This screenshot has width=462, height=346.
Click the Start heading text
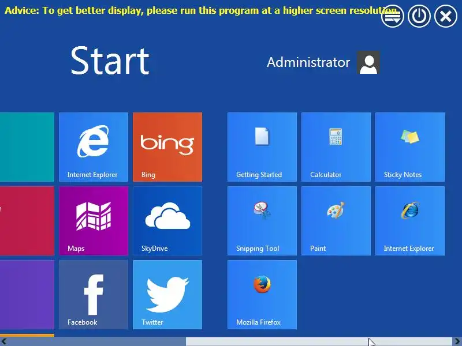coord(110,61)
